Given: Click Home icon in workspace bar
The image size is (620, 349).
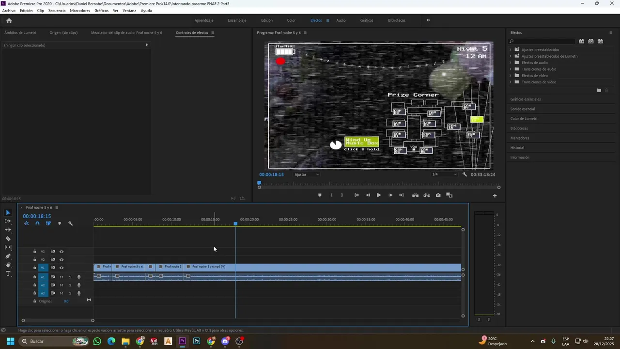Looking at the screenshot, I should click(x=9, y=20).
